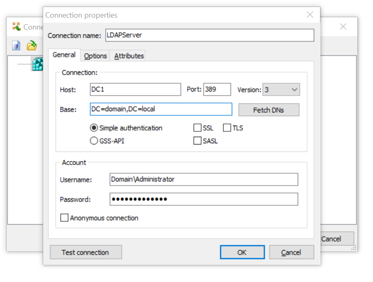The height and width of the screenshot is (282, 373).
Task: Tick the TLS checkbox
Action: coord(227,128)
